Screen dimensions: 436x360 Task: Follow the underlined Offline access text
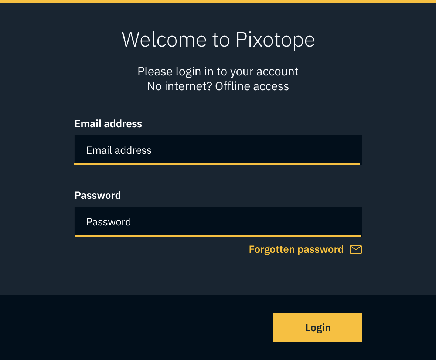(x=252, y=86)
